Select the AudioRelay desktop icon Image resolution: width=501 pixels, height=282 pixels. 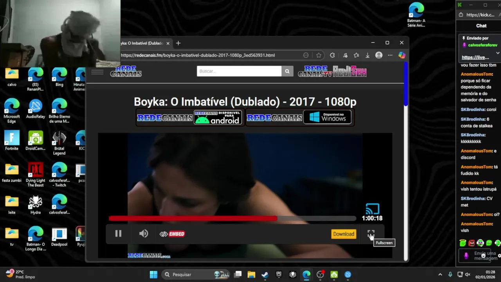pos(36,109)
